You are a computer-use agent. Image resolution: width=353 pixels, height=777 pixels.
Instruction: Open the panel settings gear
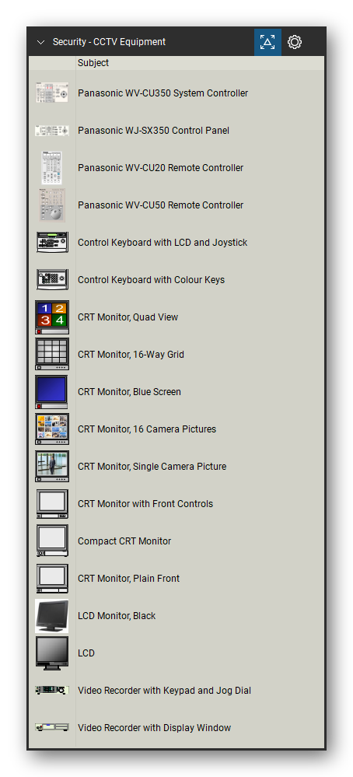coord(295,42)
